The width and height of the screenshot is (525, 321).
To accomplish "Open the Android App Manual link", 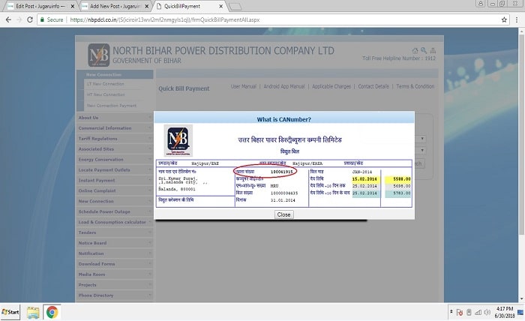I will point(284,86).
